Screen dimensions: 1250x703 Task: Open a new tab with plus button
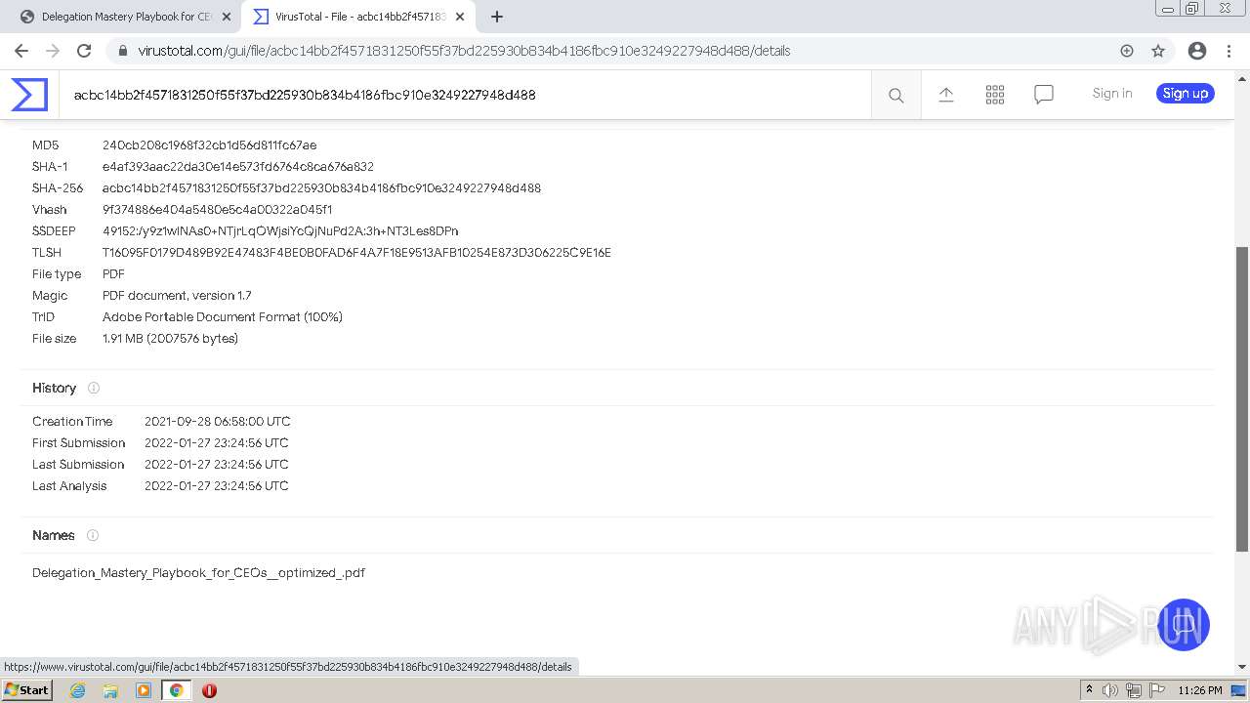(497, 17)
